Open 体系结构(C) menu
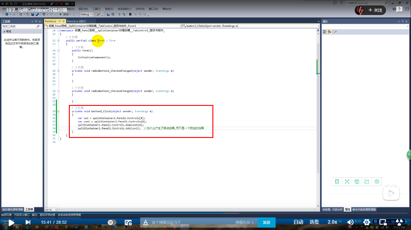The image size is (411, 230). coord(124,9)
